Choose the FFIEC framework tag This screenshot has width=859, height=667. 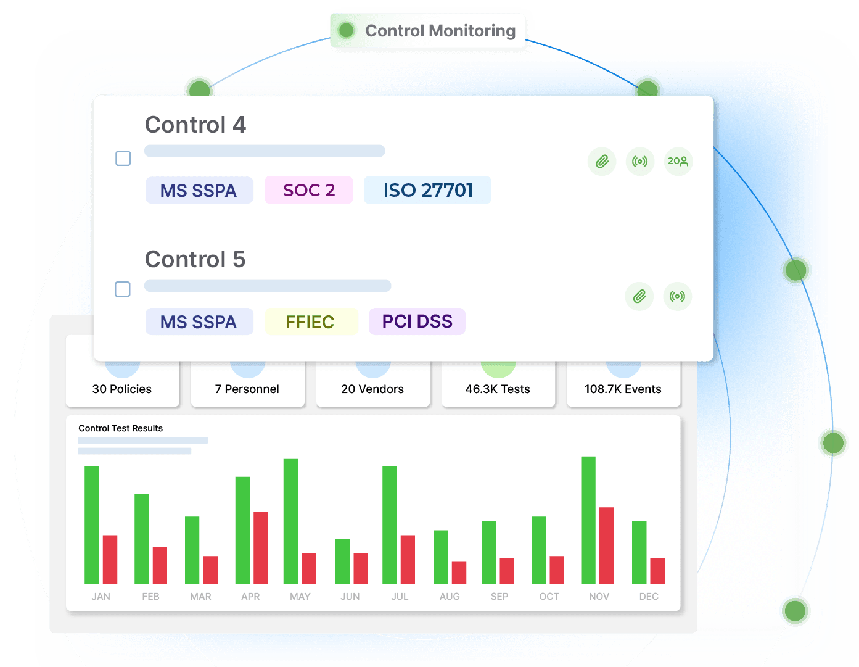click(x=311, y=322)
